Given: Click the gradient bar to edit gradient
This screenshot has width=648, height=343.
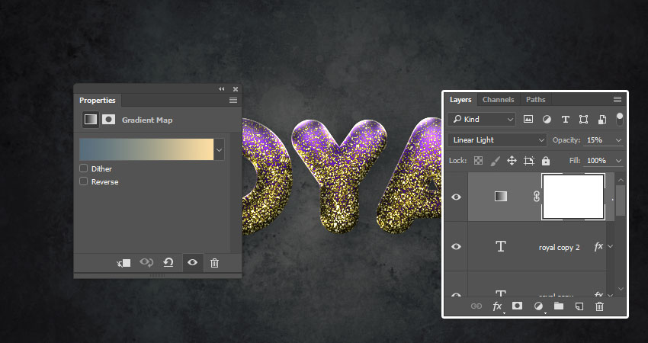Looking at the screenshot, I should tap(146, 150).
